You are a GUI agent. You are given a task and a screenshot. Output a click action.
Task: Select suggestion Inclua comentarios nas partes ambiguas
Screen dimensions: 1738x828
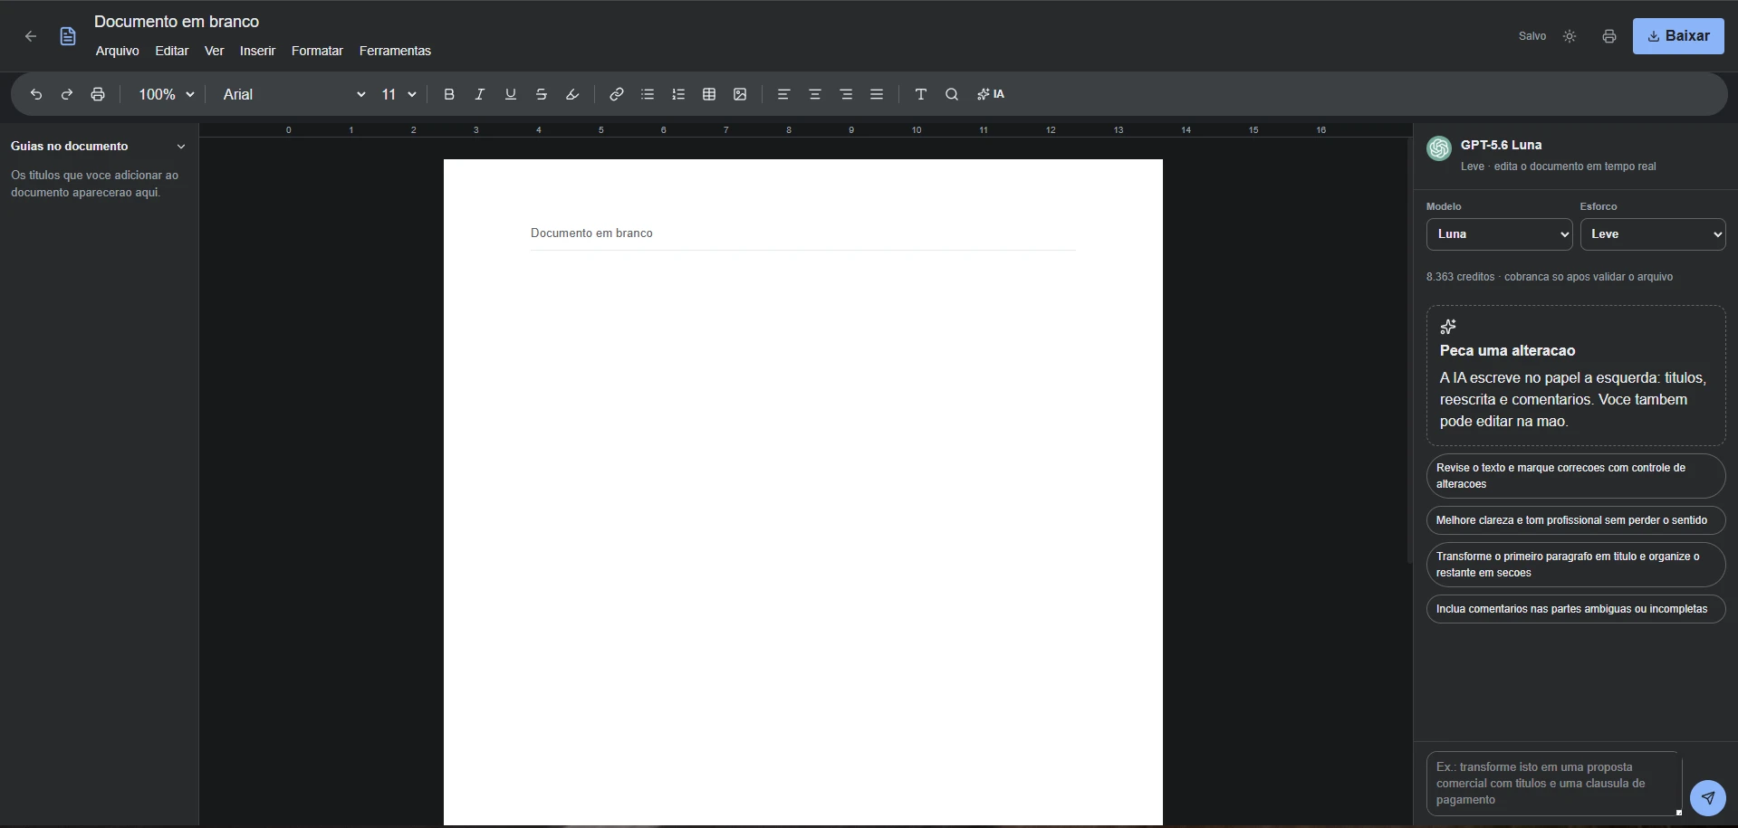(x=1576, y=609)
